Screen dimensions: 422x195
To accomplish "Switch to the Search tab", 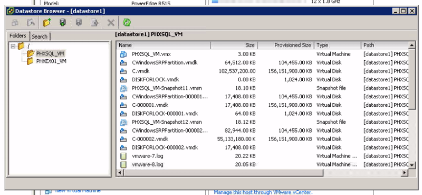I will 40,36.
